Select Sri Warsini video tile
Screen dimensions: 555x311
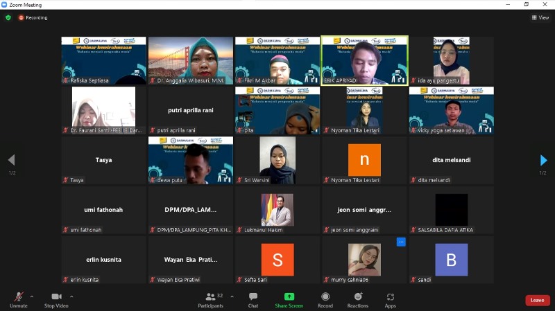point(277,160)
